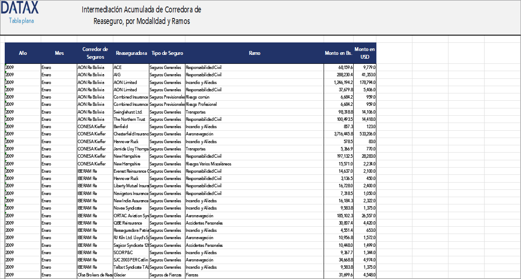Open the Tabla plana link
This screenshot has width=521, height=279.
click(x=21, y=21)
